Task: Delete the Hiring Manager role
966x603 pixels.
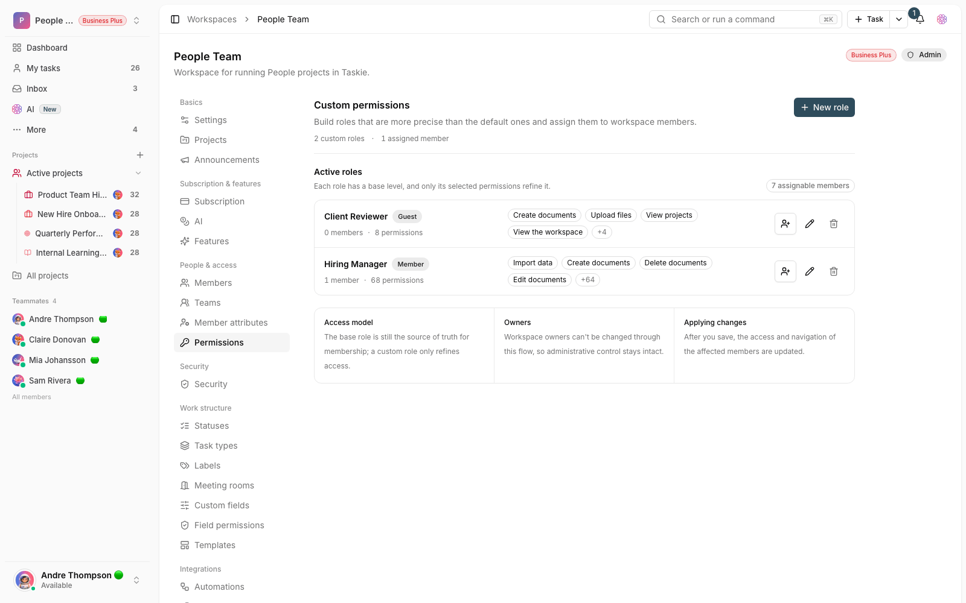Action: click(x=834, y=271)
